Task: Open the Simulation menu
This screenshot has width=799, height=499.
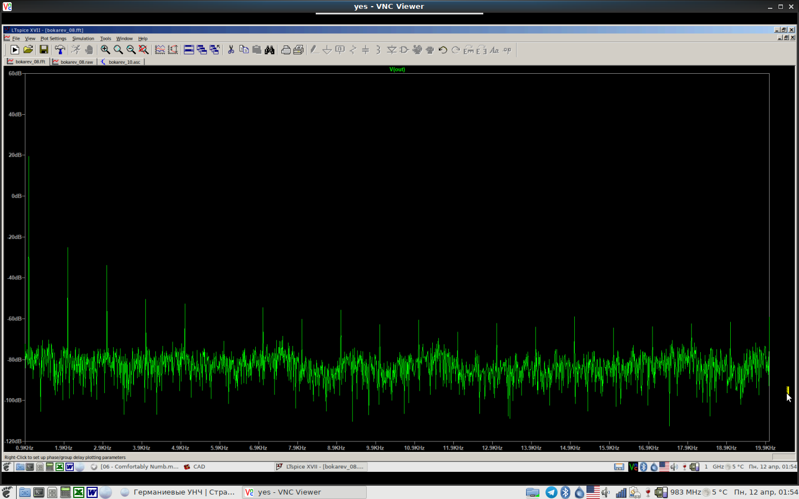Action: [83, 39]
